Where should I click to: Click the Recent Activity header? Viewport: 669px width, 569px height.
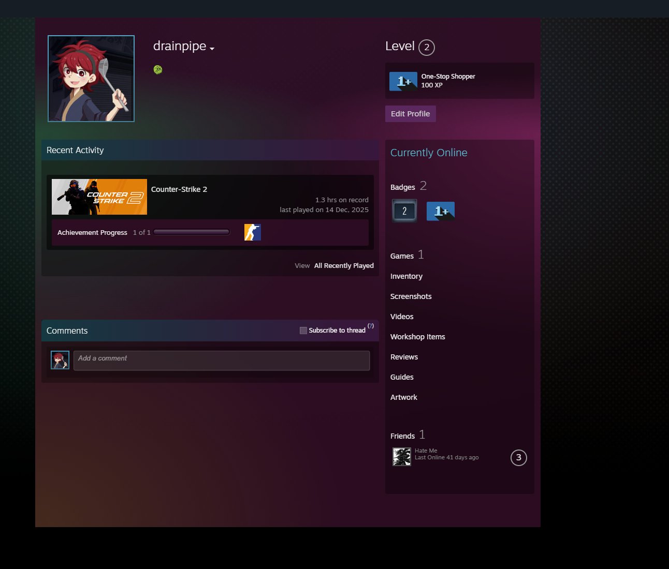[75, 150]
